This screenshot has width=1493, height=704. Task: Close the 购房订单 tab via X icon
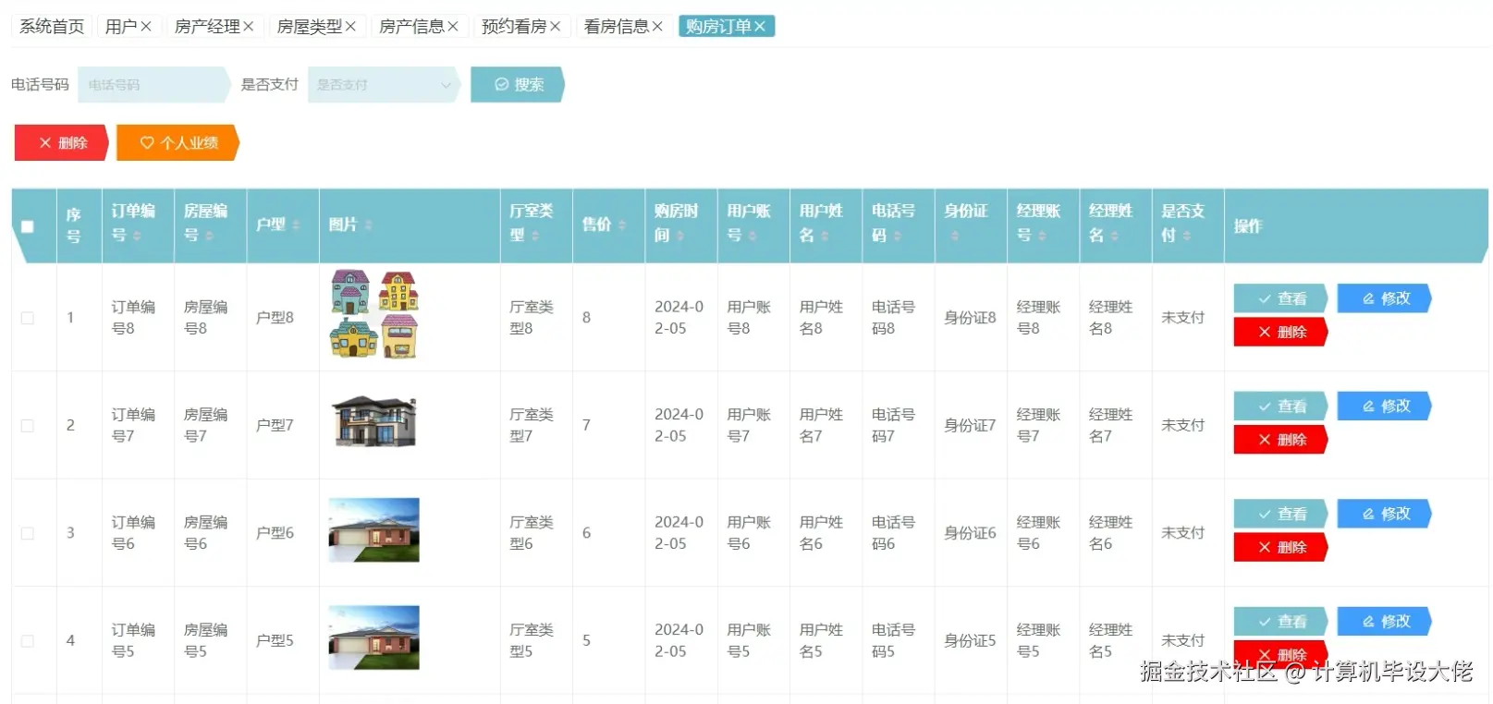(x=759, y=27)
